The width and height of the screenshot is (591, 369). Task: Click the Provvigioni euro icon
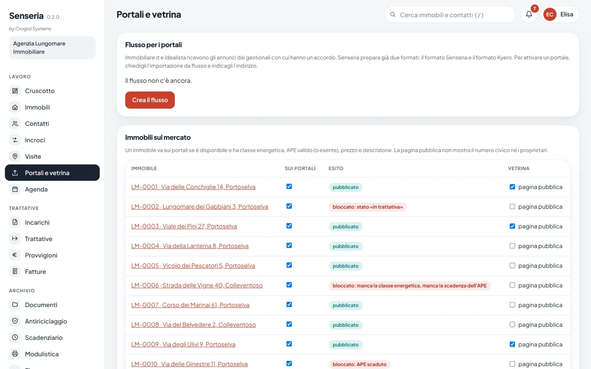15,255
